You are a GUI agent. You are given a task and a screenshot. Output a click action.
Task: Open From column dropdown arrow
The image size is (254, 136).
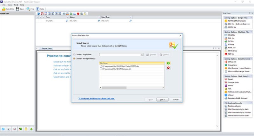pos(67,17)
